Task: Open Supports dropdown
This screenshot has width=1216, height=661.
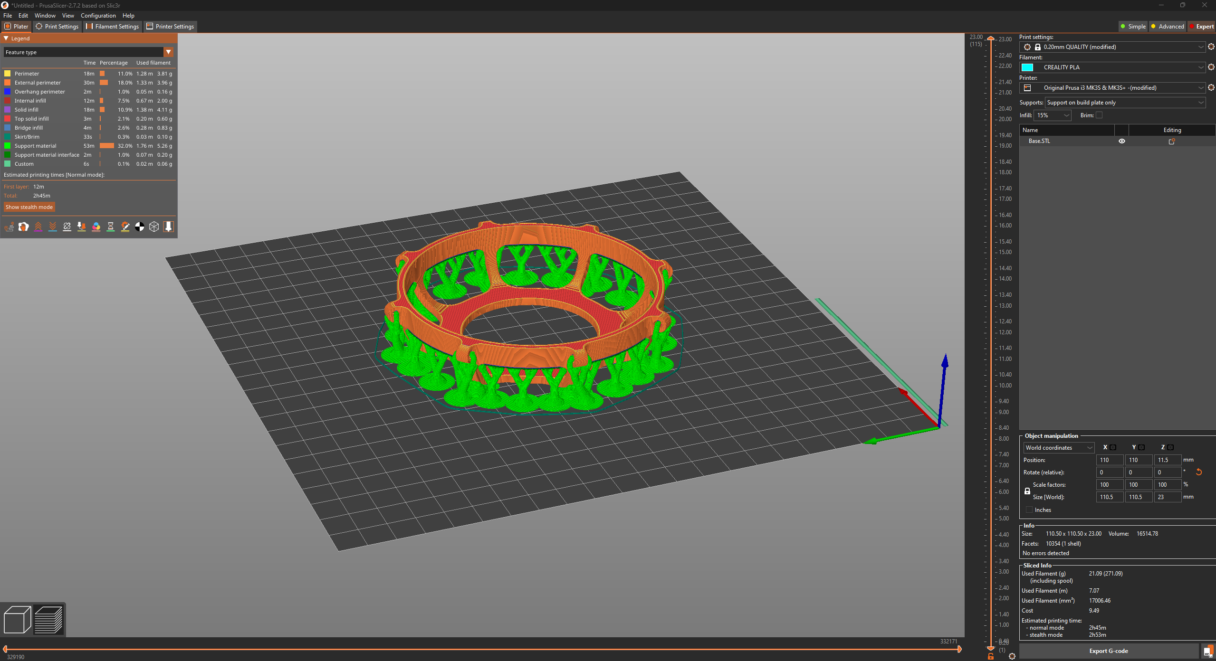Action: 1125,103
